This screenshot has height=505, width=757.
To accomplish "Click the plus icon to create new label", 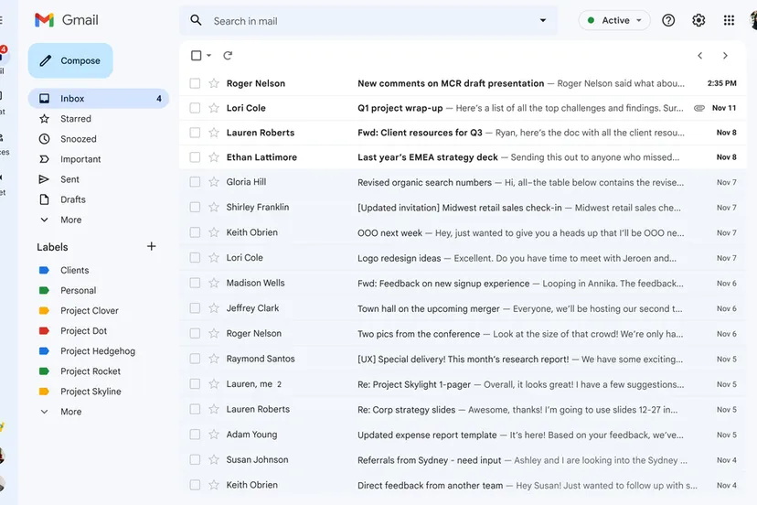I will 152,246.
